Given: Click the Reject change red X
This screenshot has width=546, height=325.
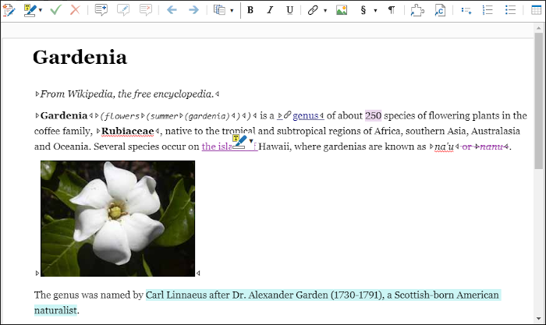Looking at the screenshot, I should [75, 10].
